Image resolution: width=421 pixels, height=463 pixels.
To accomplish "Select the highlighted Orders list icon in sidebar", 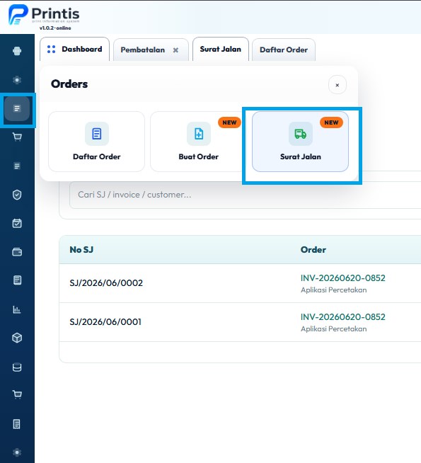I will pos(17,108).
